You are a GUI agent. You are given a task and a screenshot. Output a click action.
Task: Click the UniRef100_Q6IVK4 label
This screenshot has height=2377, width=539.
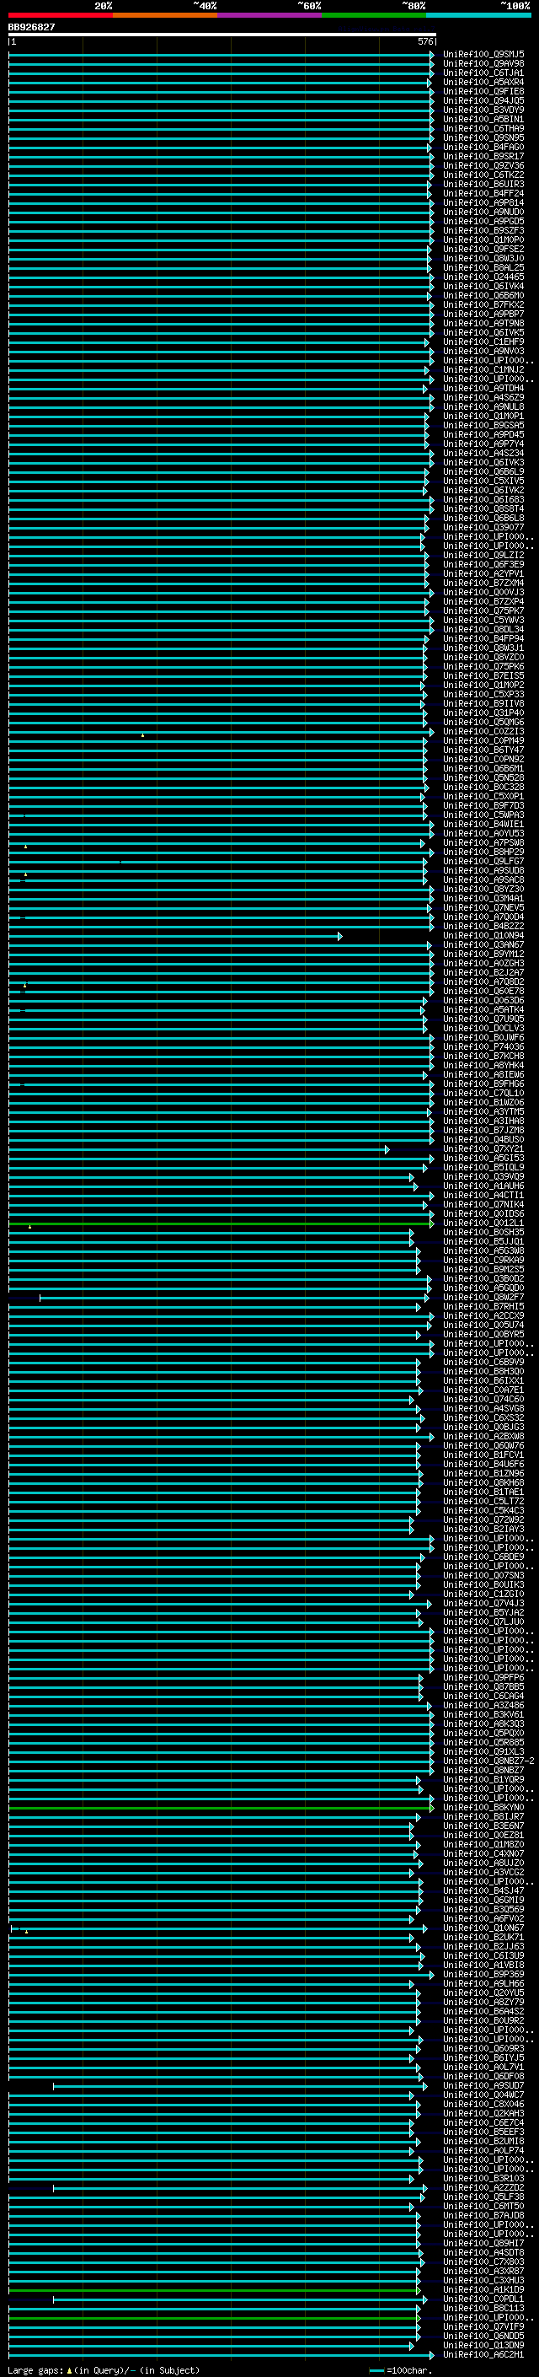[x=483, y=286]
